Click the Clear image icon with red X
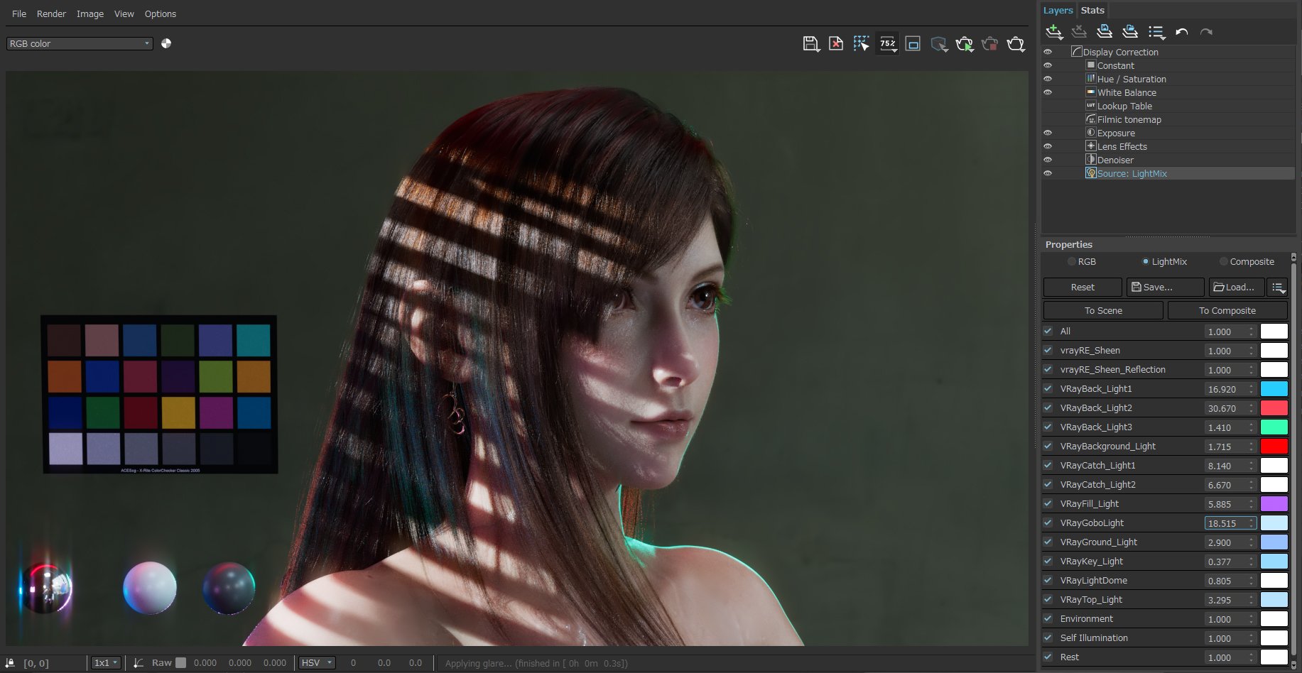 pyautogui.click(x=836, y=44)
